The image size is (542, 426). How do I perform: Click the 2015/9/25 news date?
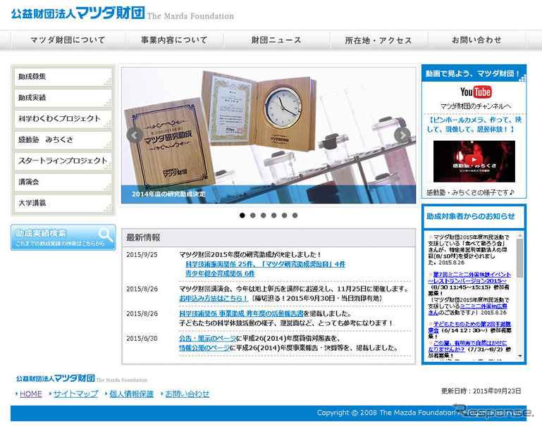point(142,255)
